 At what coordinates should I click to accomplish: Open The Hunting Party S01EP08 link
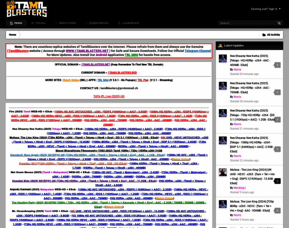[x=109, y=203]
